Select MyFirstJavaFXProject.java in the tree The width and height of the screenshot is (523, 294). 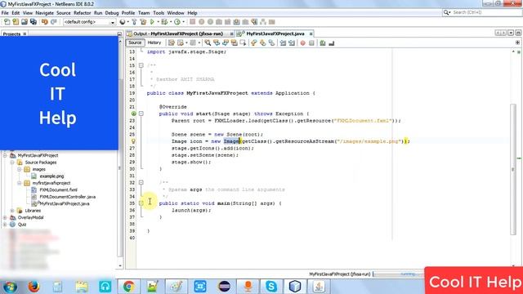[65, 203]
